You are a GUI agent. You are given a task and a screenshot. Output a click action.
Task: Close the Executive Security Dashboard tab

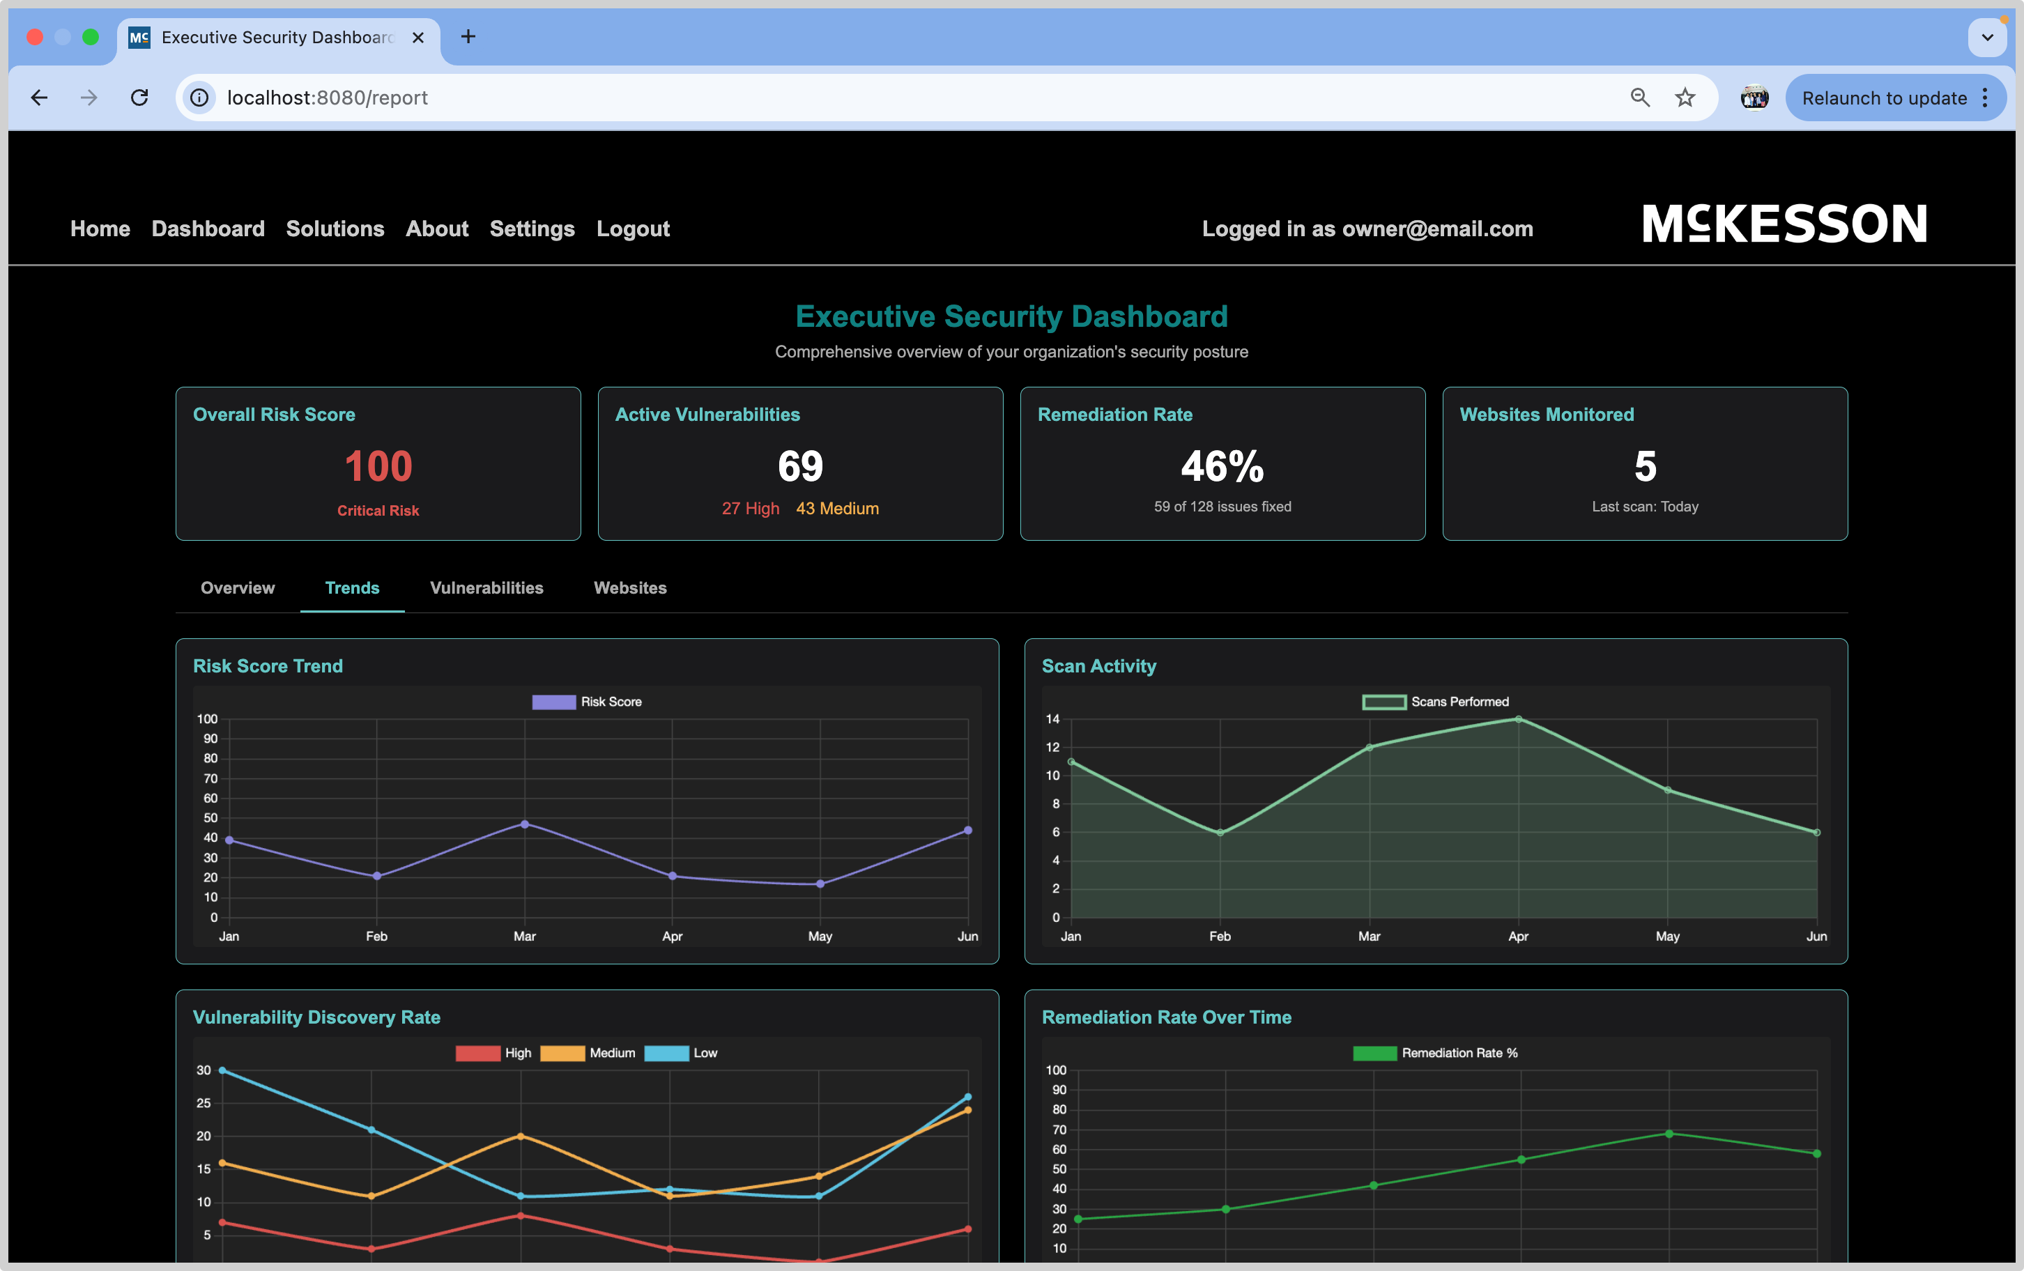point(417,37)
